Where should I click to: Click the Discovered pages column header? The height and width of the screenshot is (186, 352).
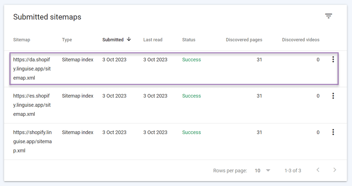[x=244, y=40]
